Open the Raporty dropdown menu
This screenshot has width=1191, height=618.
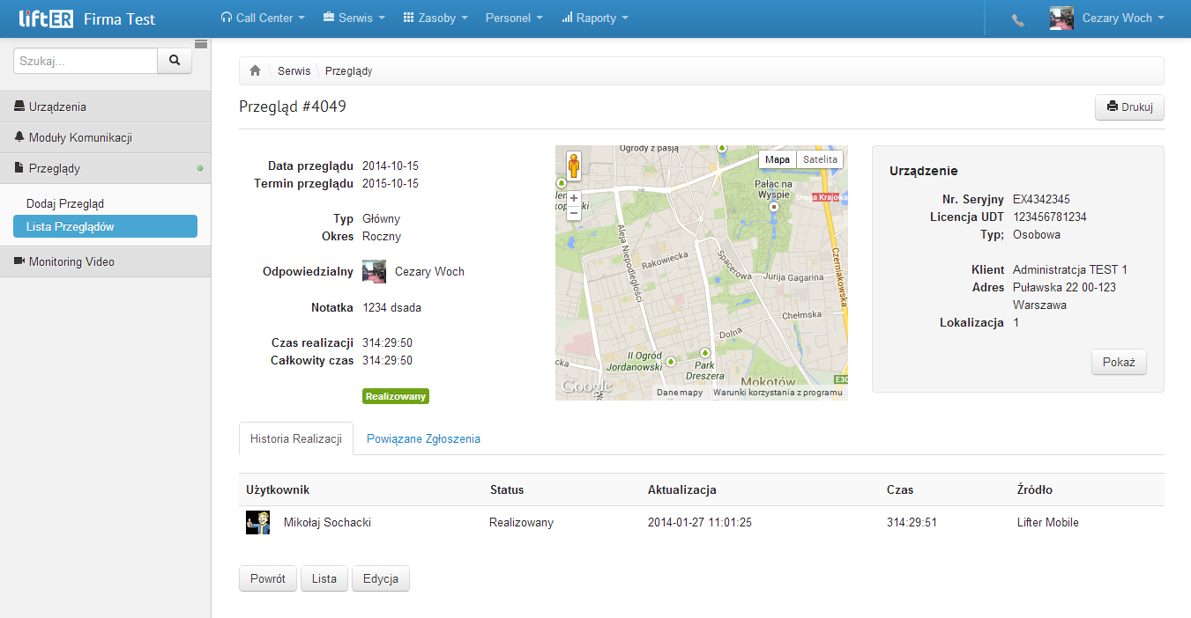click(x=595, y=18)
